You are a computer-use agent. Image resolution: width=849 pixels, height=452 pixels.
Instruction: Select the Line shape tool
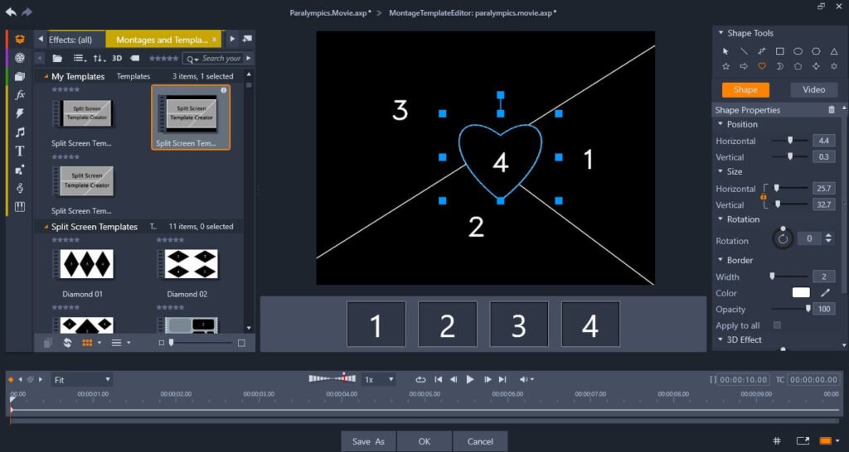coord(744,51)
